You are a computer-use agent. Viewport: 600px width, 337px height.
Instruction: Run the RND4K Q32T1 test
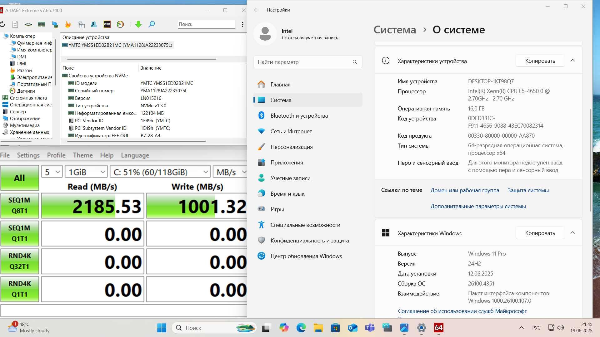click(x=20, y=261)
